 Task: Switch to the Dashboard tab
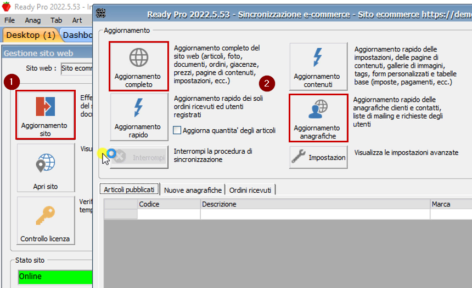(76, 35)
